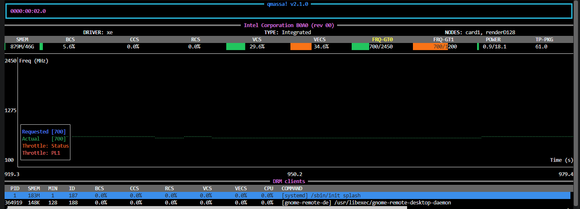Click the 919.3 time axis value
The width and height of the screenshot is (580, 209).
click(12, 174)
